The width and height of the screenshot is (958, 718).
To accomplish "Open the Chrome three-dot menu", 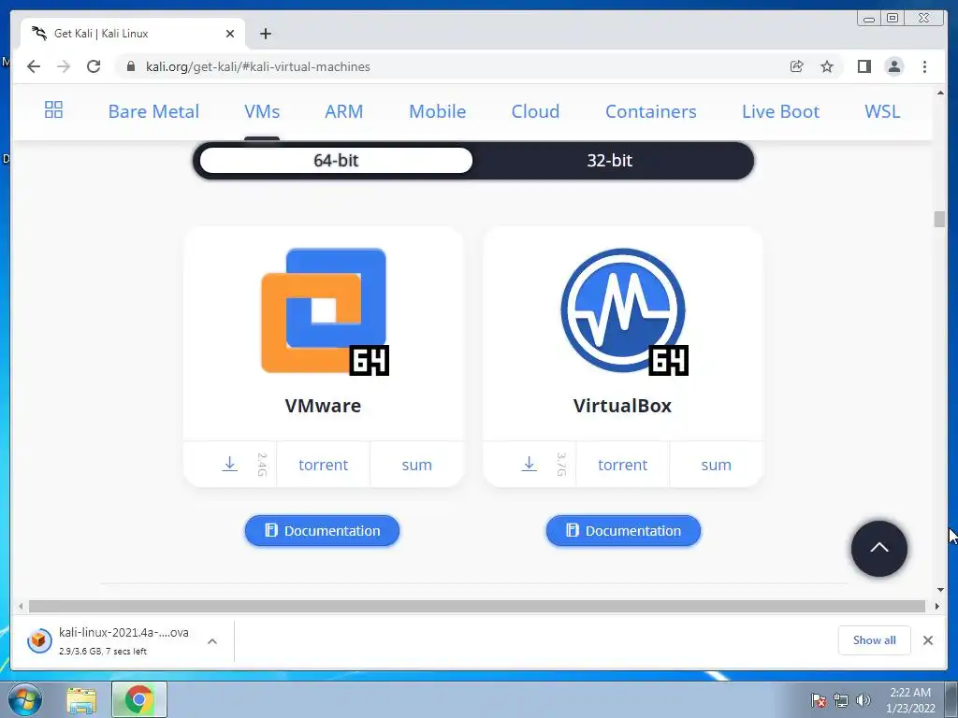I will coord(924,66).
